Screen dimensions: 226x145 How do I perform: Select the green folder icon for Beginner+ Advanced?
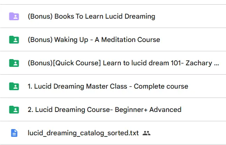(x=14, y=110)
